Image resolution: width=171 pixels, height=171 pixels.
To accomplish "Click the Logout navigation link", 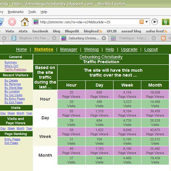I will click(x=151, y=50).
